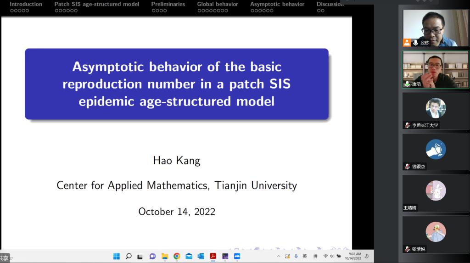Jump to the Global behavior section
The image size is (470, 263).
(218, 4)
